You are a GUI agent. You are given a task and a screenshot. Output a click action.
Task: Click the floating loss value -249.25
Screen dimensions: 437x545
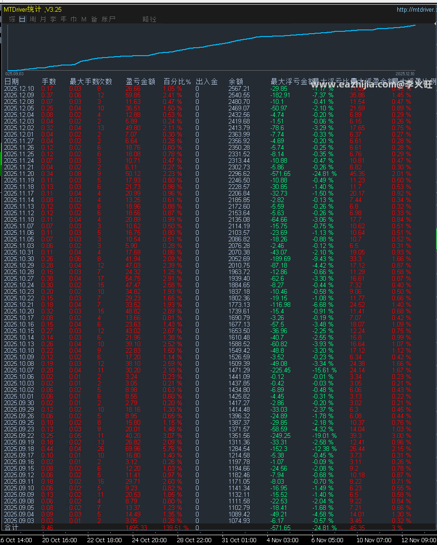[280, 436]
